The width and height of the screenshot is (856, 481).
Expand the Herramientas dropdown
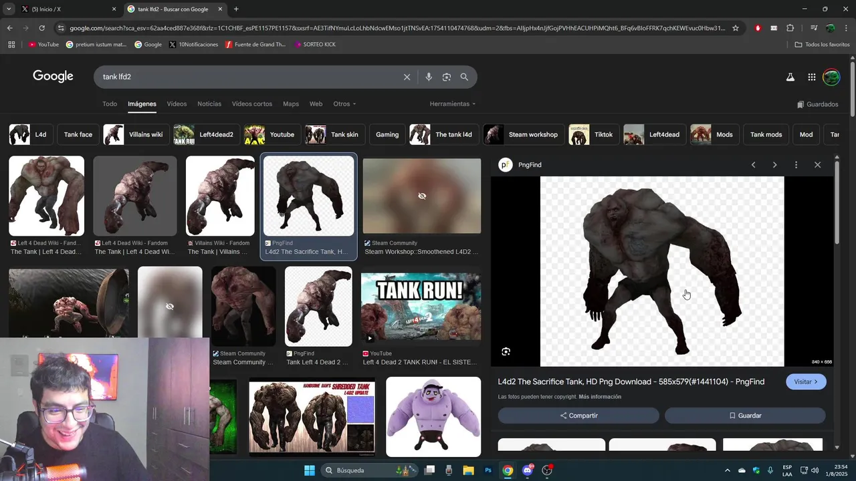pos(453,104)
